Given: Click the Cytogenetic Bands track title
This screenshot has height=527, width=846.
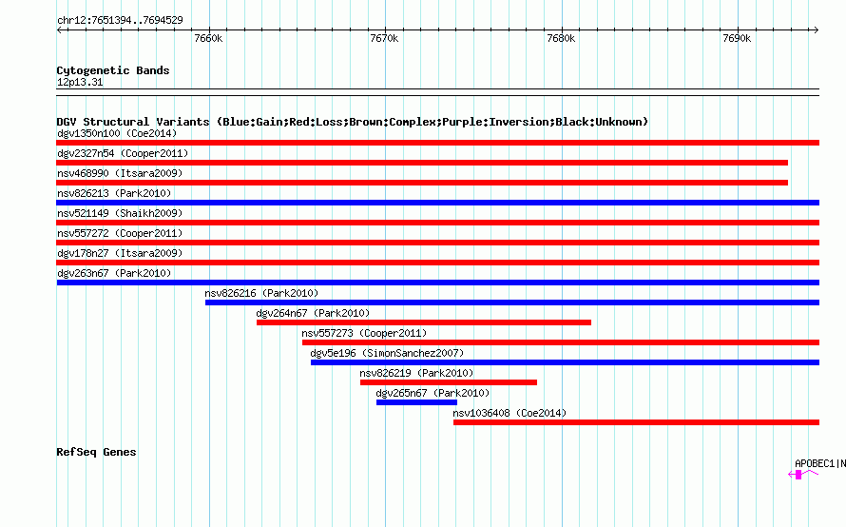Looking at the screenshot, I should pyautogui.click(x=113, y=70).
